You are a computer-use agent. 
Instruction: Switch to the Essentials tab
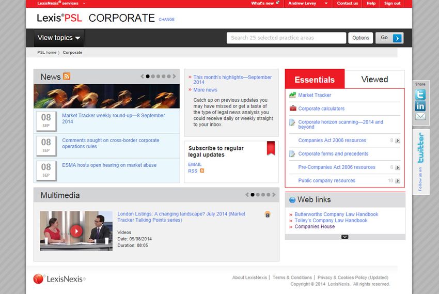(x=315, y=79)
